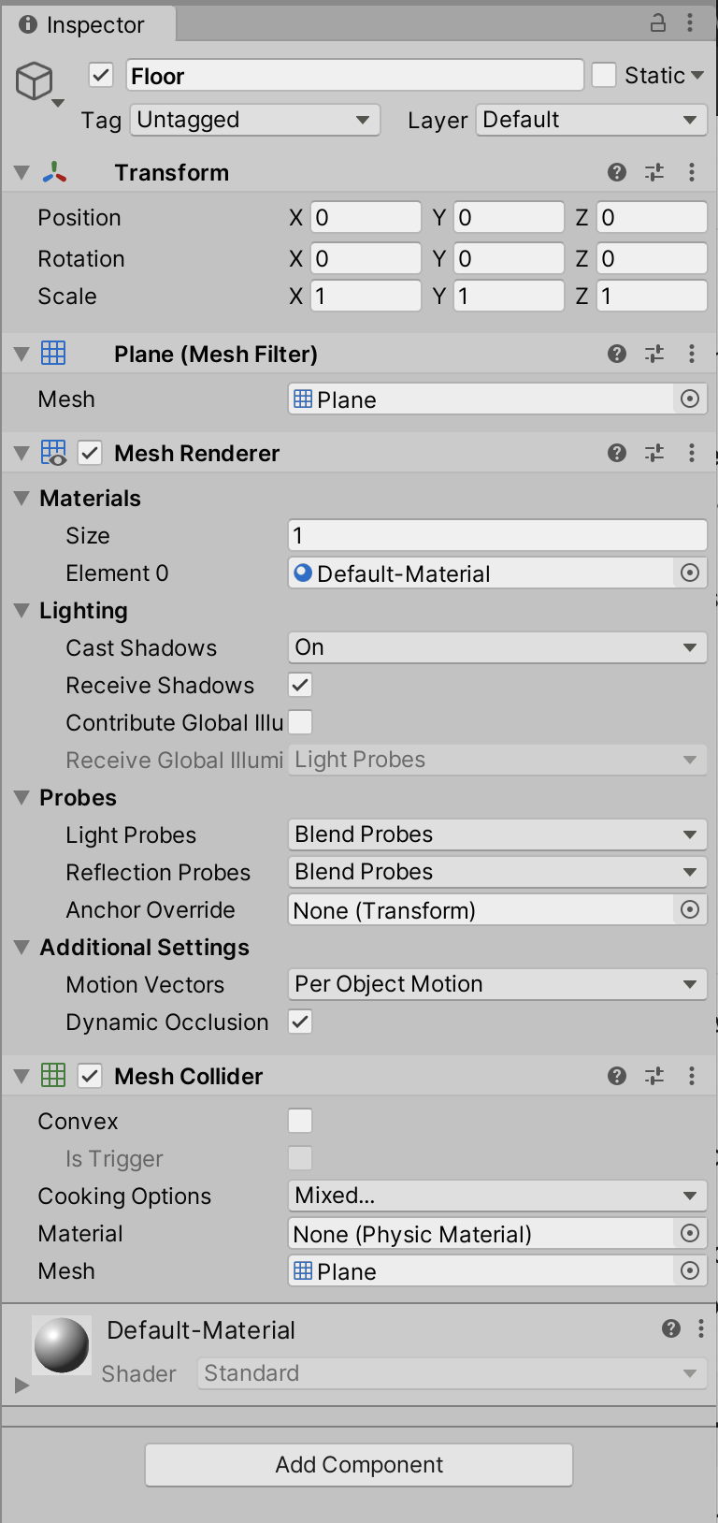718x1523 pixels.
Task: Toggle the Static checkbox
Action: 605,75
